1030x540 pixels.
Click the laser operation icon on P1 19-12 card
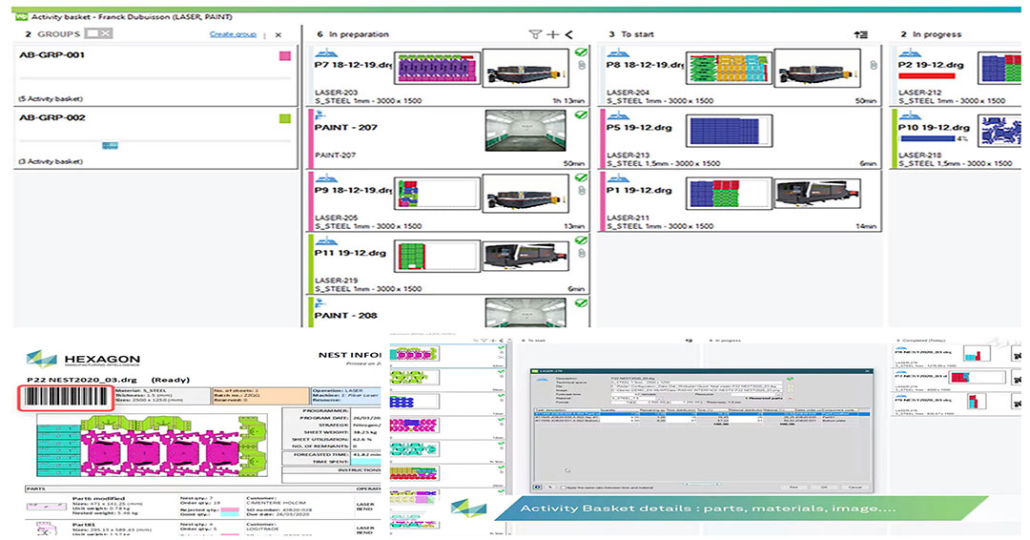[x=619, y=178]
